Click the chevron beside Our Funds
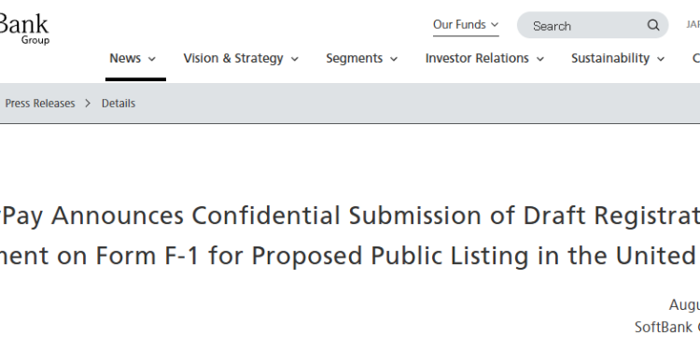 coord(494,24)
